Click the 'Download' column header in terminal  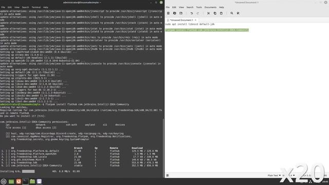[137, 148]
